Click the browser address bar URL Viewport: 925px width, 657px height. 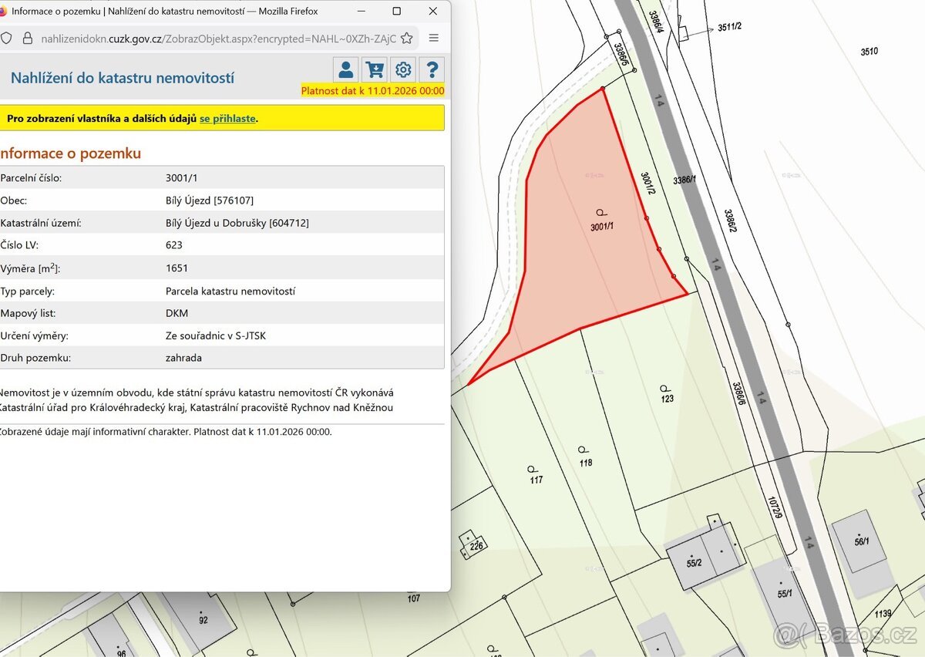click(218, 38)
